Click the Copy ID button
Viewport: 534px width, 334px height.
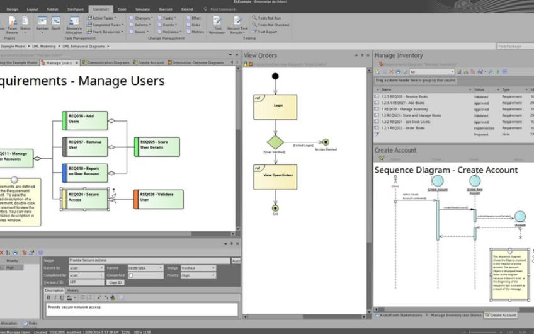click(115, 282)
